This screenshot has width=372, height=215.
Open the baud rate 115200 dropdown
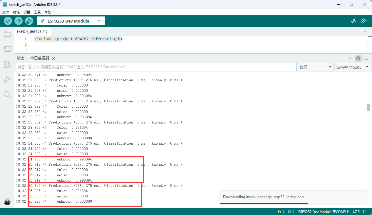click(352, 67)
